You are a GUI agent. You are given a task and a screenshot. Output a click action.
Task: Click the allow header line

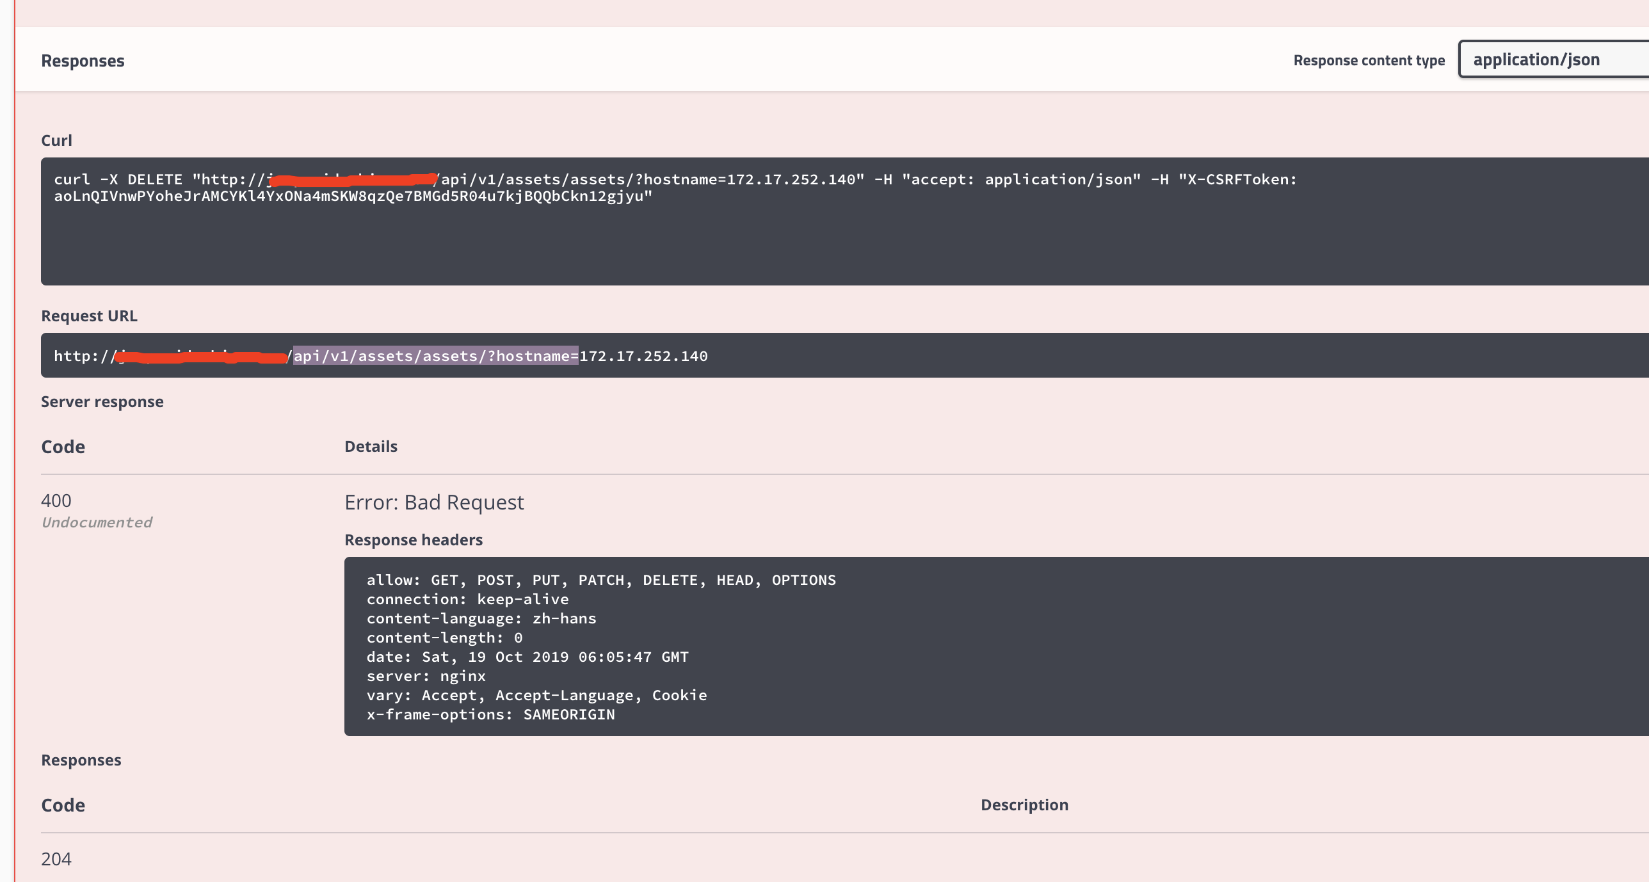(x=600, y=580)
